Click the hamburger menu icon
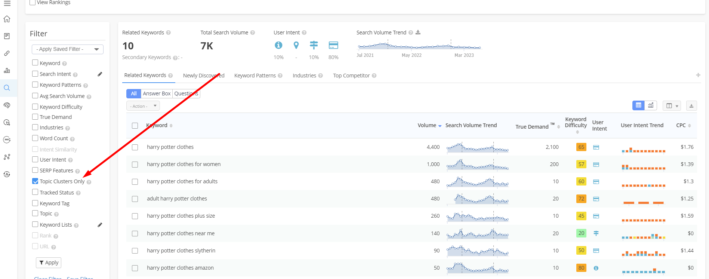This screenshot has width=709, height=279. (x=7, y=3)
